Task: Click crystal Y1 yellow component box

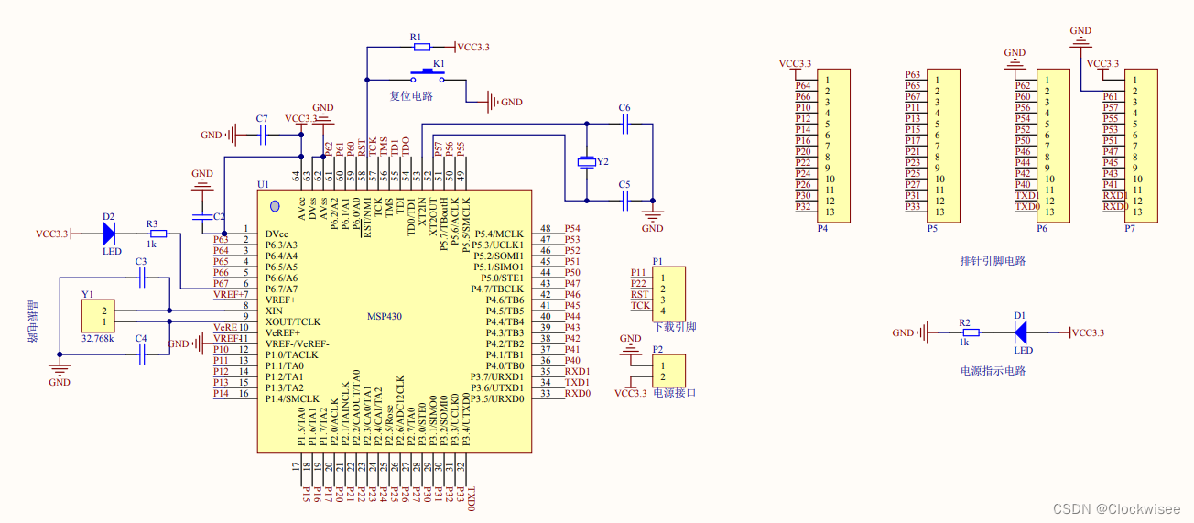Action: click(97, 316)
